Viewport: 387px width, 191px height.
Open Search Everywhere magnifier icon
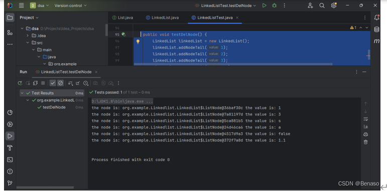coord(322,6)
